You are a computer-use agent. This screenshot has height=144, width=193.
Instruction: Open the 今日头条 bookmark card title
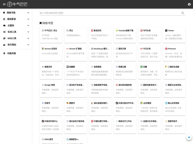tap(147, 49)
